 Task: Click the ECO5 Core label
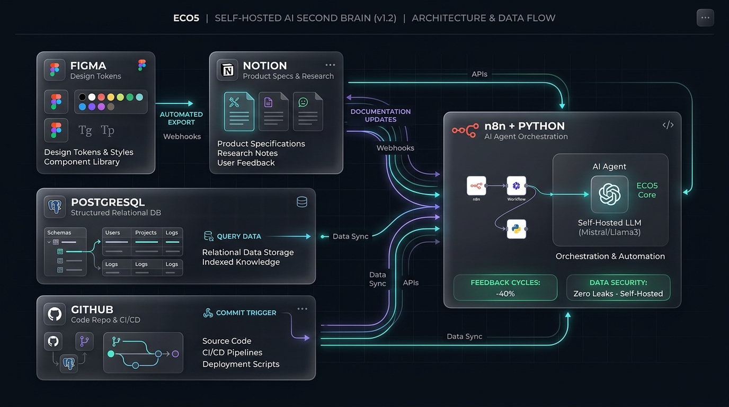[647, 190]
